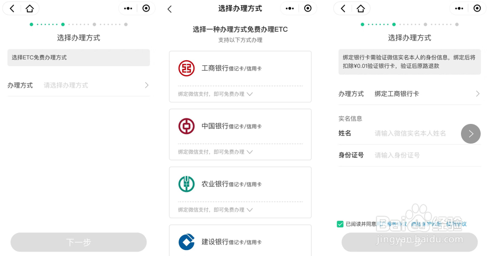Tap the 实名信息 section label
Viewport: 490px width, 256px height.
350,118
